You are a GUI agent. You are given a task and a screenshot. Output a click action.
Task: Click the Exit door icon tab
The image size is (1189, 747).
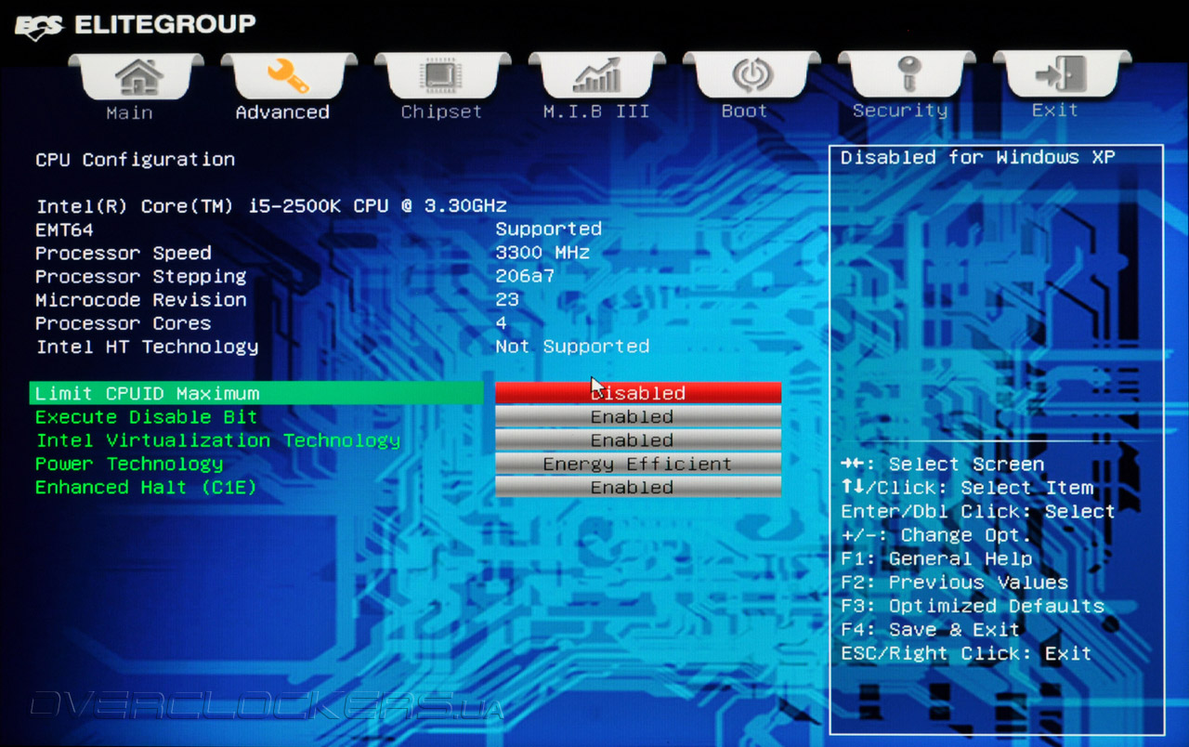point(1062,75)
